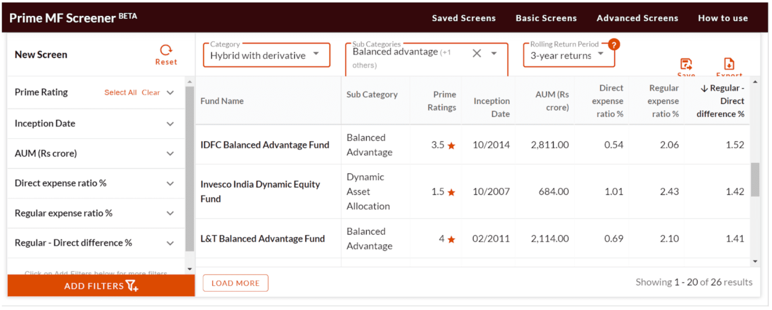Screen dimensions: 772x310
Task: Open Invesco India Dynamic Equity Fund
Action: point(260,192)
